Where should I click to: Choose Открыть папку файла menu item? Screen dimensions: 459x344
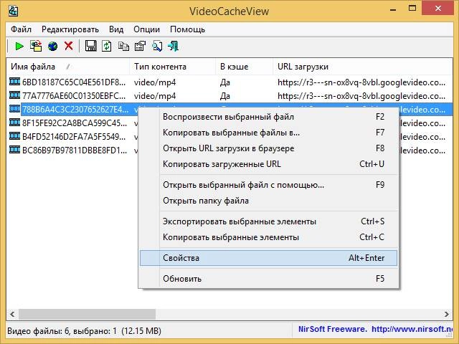point(268,201)
